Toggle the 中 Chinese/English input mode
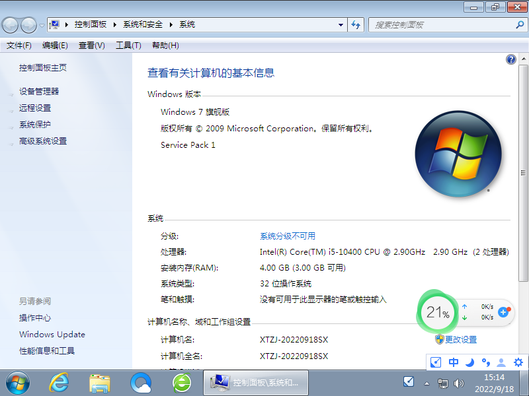This screenshot has width=529, height=396. [x=453, y=362]
